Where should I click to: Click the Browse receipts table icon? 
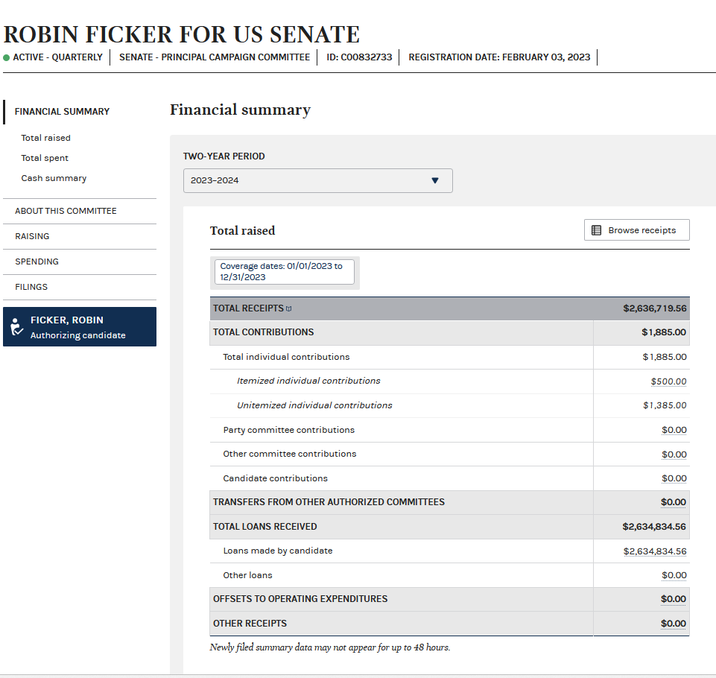pyautogui.click(x=595, y=229)
